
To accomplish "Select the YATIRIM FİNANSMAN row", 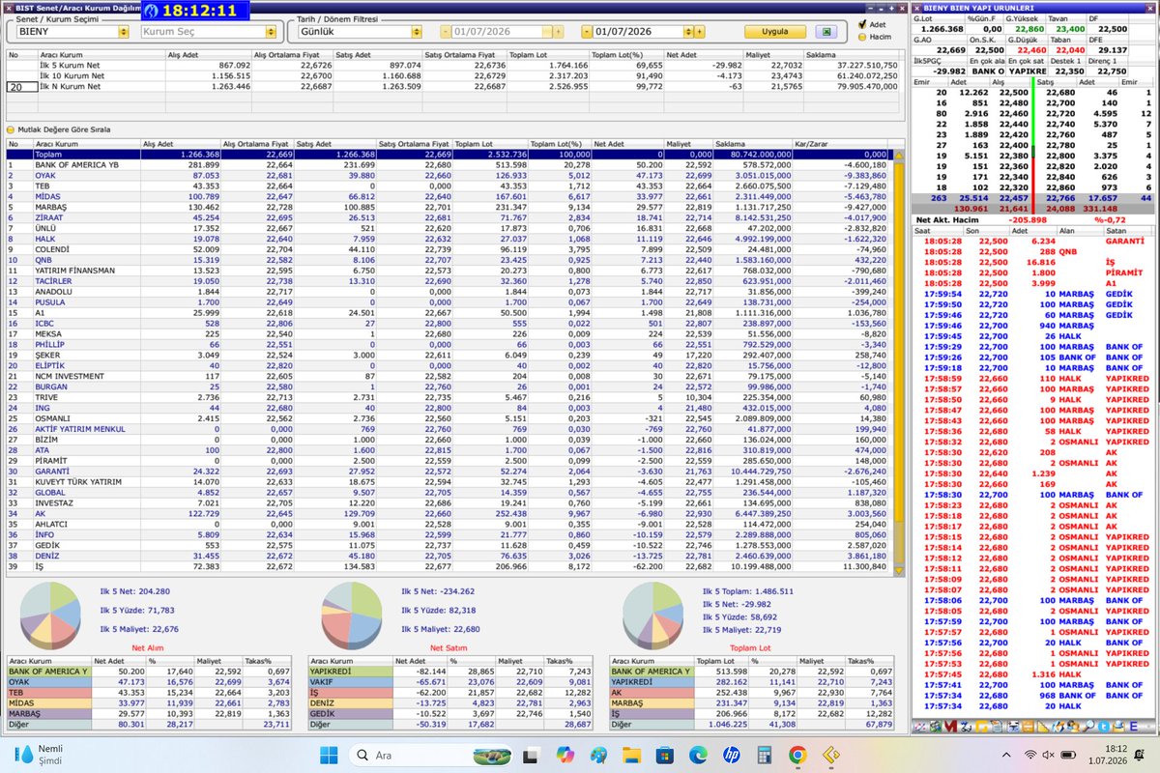I will pos(448,271).
